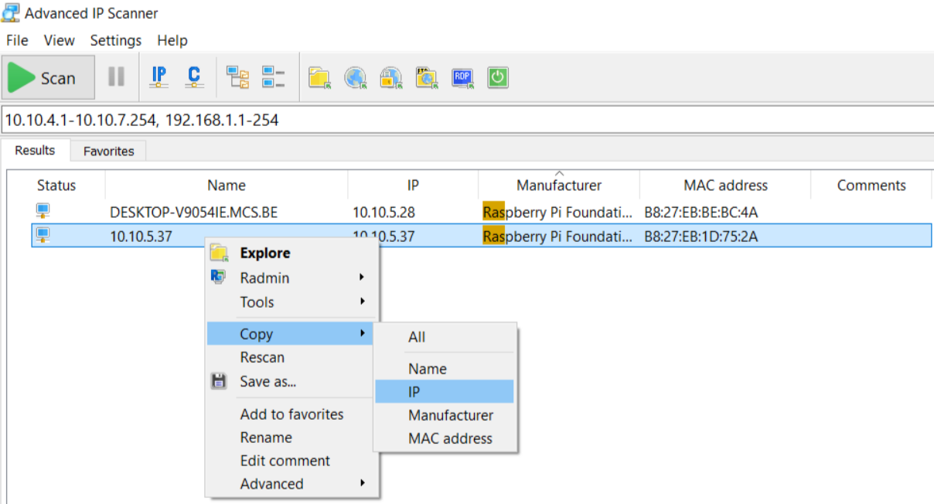The height and width of the screenshot is (504, 934).
Task: Click the green Shutdown toolbar icon
Action: click(x=498, y=77)
